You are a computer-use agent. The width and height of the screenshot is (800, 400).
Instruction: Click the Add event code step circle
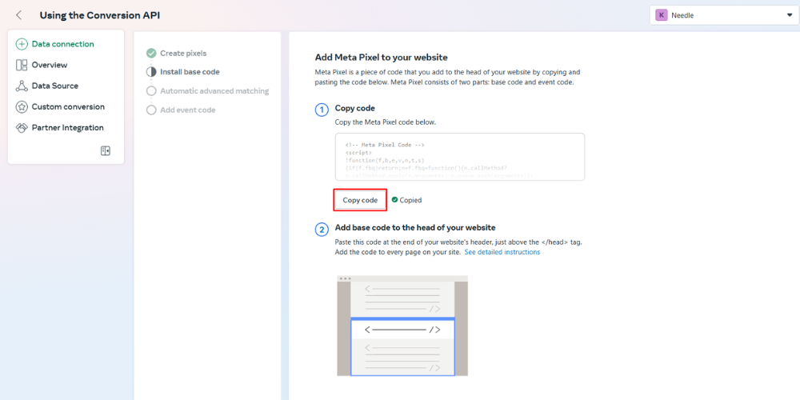pos(151,110)
